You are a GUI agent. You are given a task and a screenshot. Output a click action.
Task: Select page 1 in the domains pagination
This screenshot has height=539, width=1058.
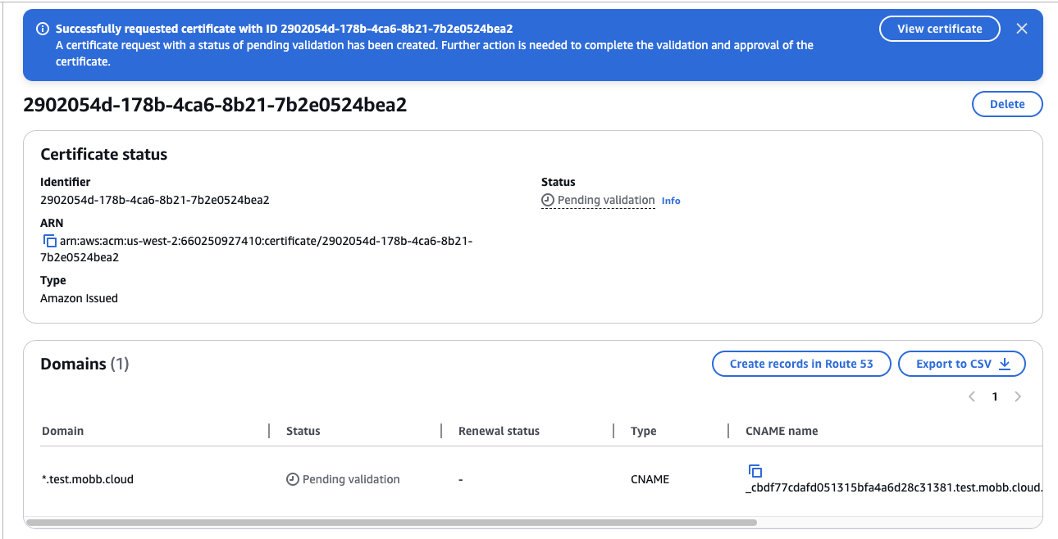click(x=995, y=396)
